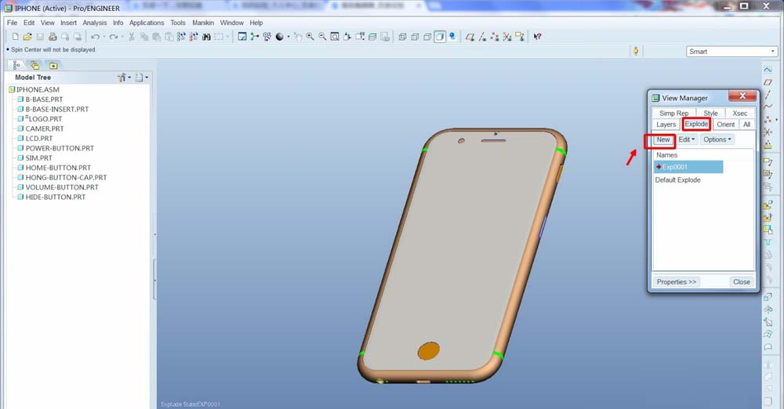Select HOME-BUTTON.PRT in the tree
784x409 pixels.
coord(54,168)
